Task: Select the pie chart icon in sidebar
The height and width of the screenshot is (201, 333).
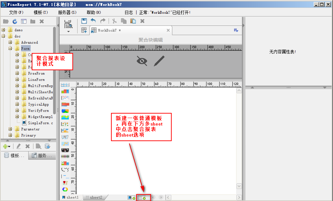Action: [65, 111]
